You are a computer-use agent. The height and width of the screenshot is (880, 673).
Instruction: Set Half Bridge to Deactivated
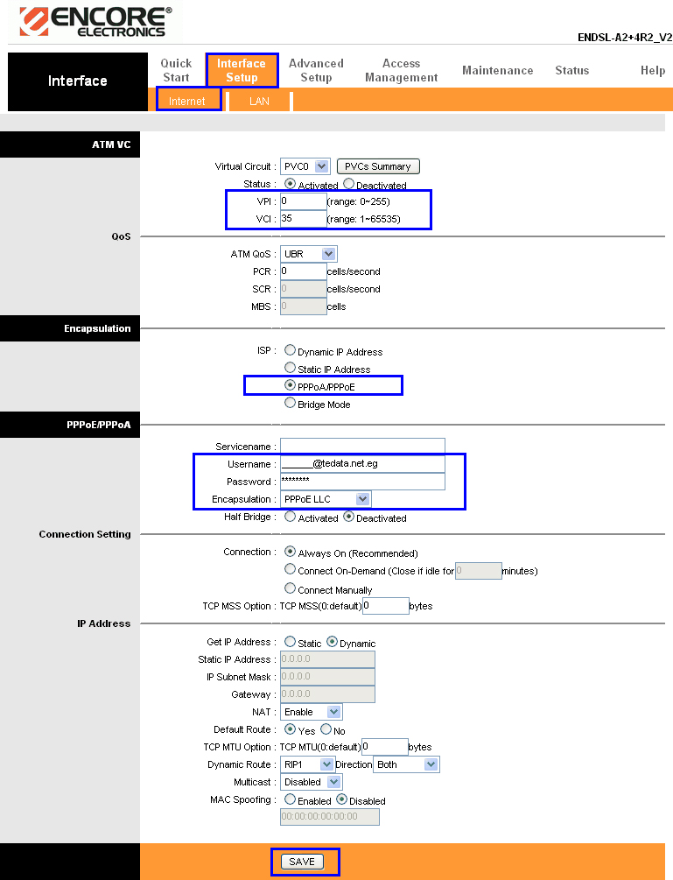coord(348,517)
